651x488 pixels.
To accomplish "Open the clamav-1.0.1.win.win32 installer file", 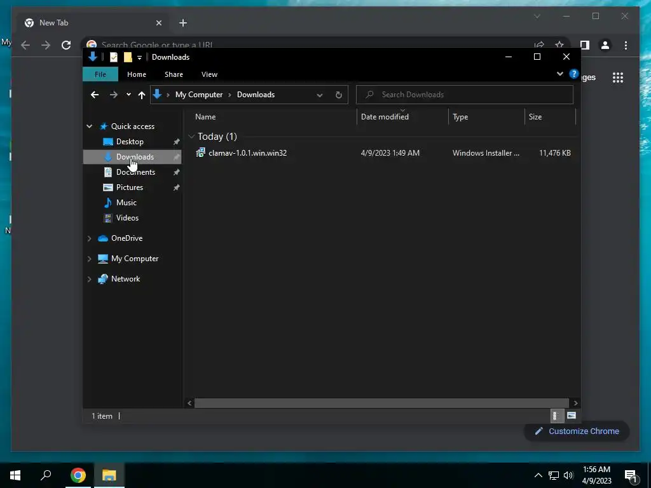I will [x=247, y=153].
